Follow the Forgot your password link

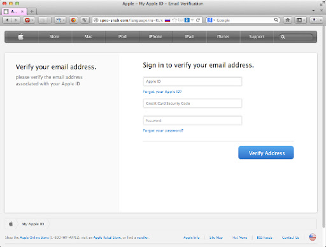click(163, 131)
